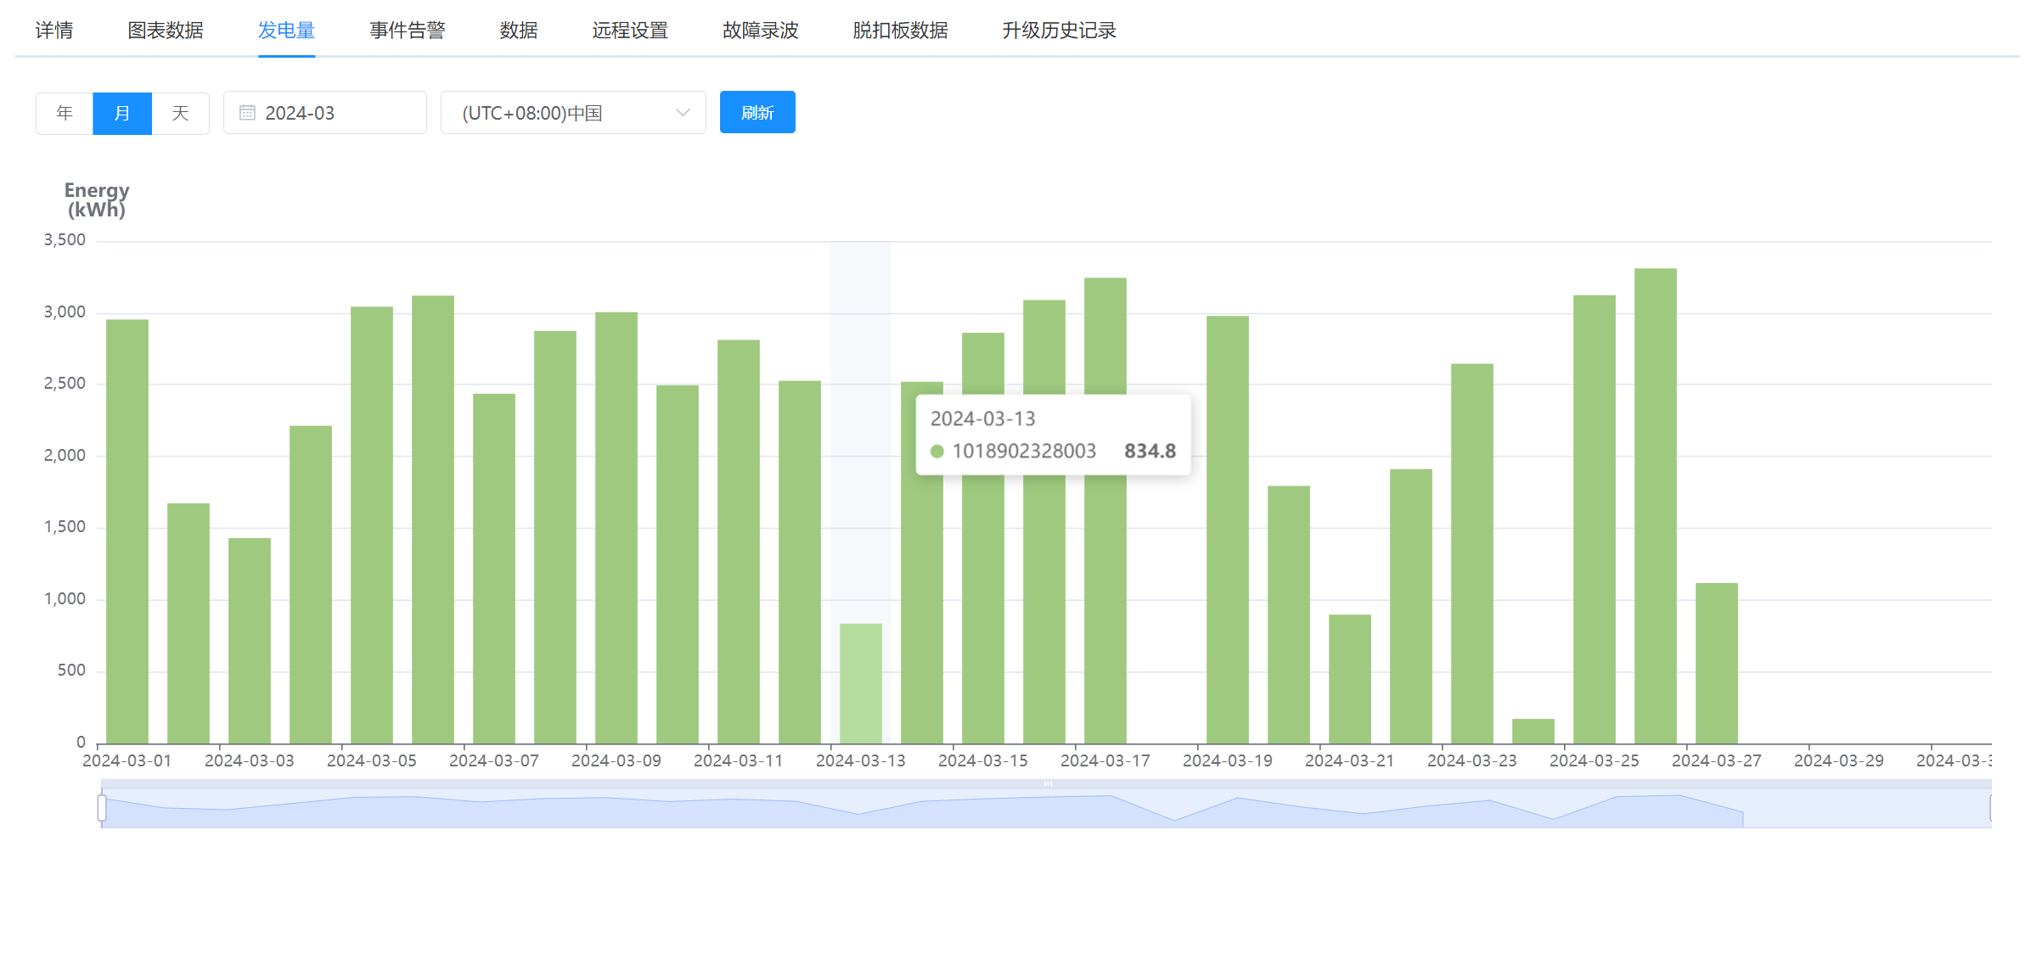Click the y-axis label 1,500

click(x=65, y=527)
